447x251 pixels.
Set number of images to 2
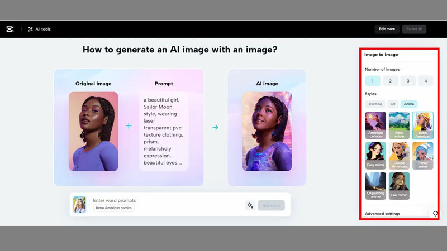click(390, 81)
